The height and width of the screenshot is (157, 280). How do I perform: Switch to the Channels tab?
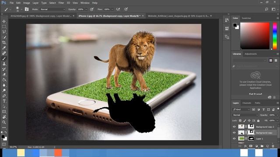click(x=247, y=103)
